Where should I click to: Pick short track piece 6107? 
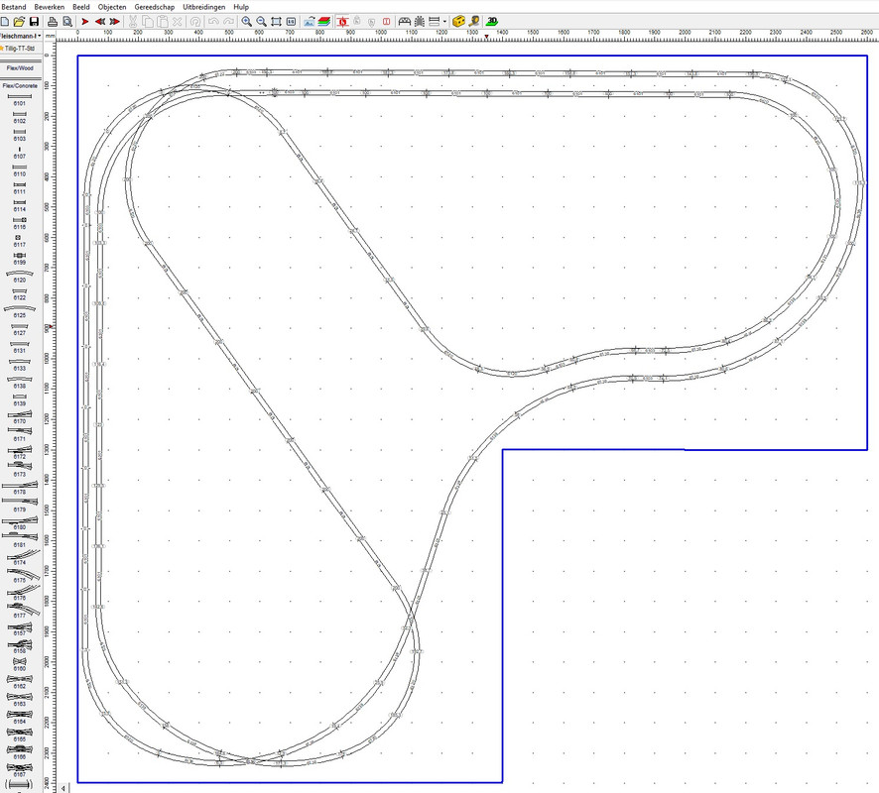[20, 153]
